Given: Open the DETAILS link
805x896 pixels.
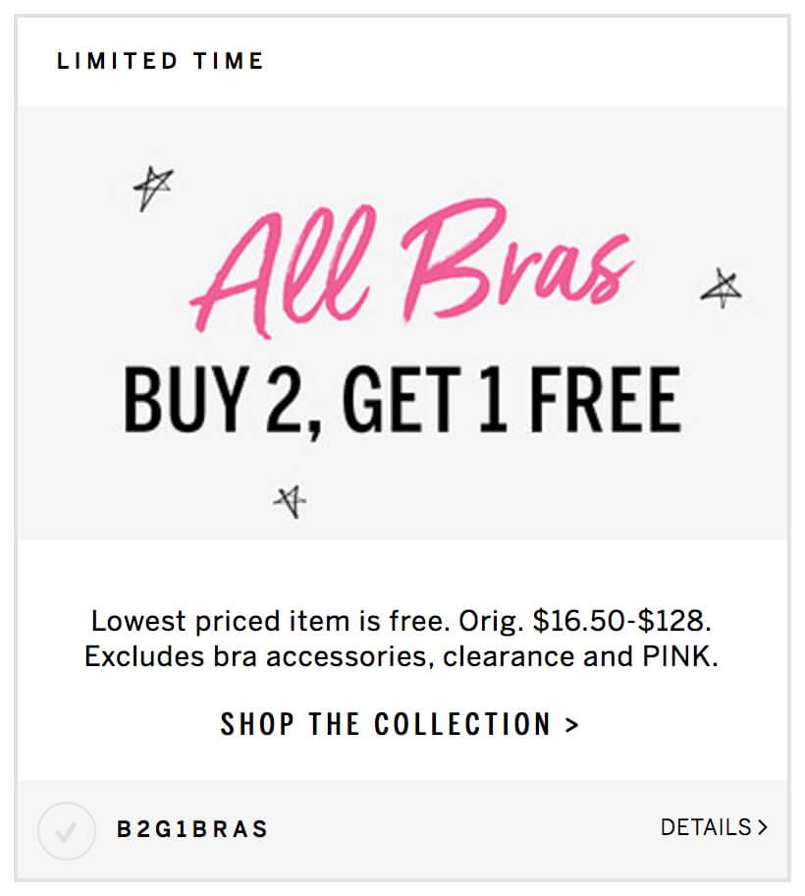Looking at the screenshot, I should click(x=714, y=827).
